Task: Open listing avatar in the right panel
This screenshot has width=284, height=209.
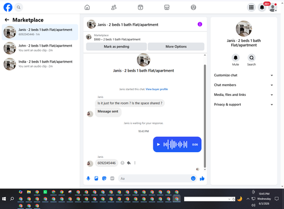Action: click(244, 28)
